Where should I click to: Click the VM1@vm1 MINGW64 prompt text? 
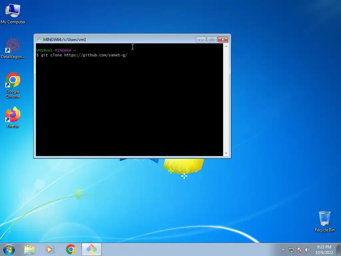(x=56, y=51)
